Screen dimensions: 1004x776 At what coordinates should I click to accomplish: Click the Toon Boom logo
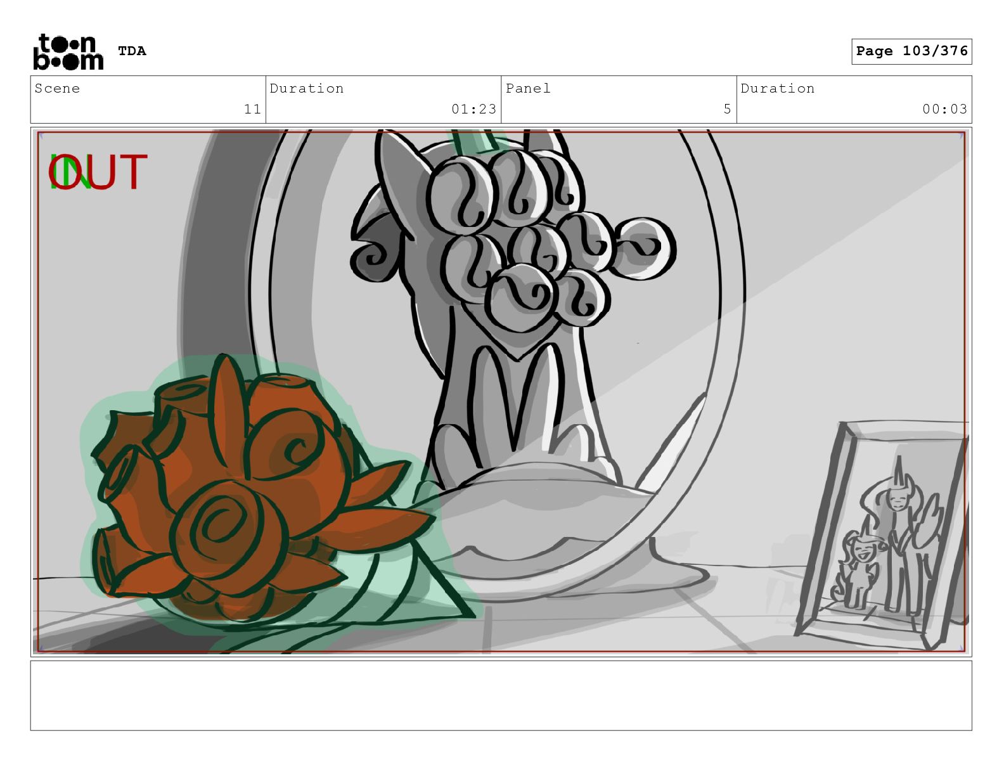point(68,51)
